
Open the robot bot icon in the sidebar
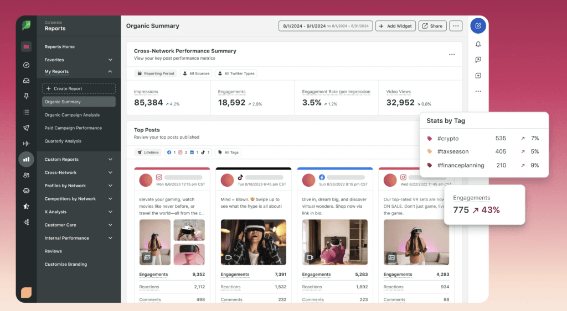[x=26, y=191]
